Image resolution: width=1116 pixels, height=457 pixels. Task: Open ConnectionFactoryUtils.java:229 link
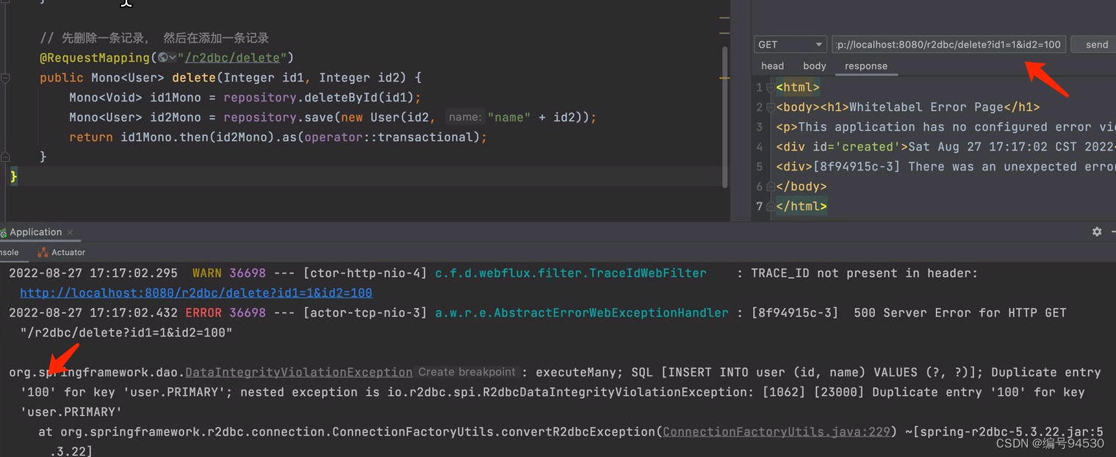777,432
